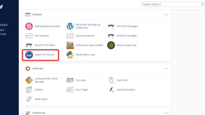Click the Apache Handlers feather icon

[111, 90]
